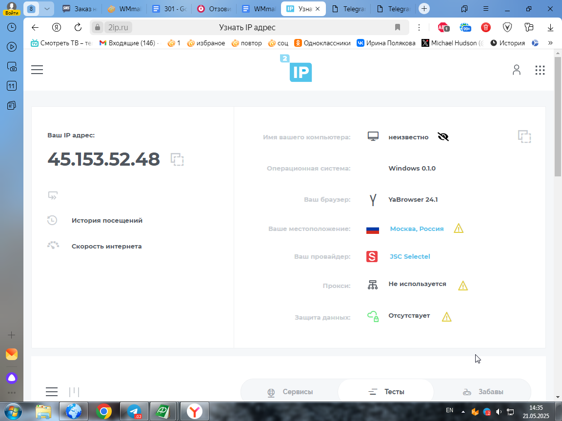
Task: Select list view icon in lower section
Action: tap(52, 392)
